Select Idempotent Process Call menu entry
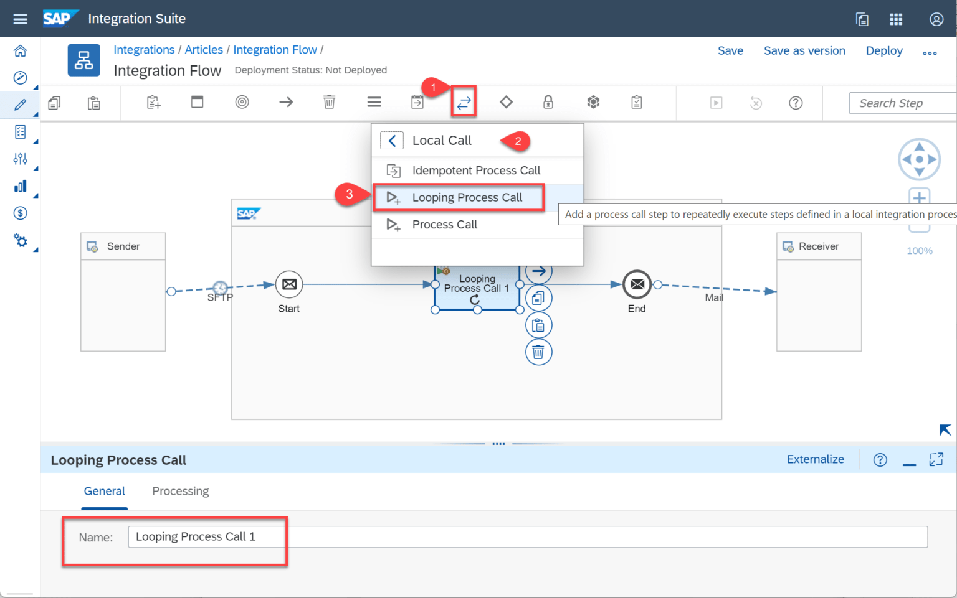 (476, 171)
